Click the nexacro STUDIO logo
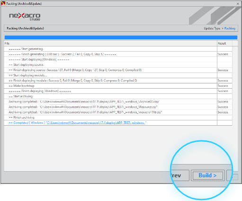 point(25,17)
